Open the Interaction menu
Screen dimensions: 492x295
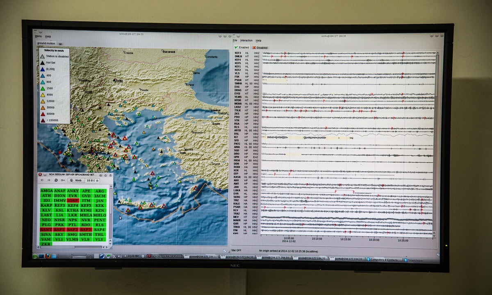[x=246, y=41]
